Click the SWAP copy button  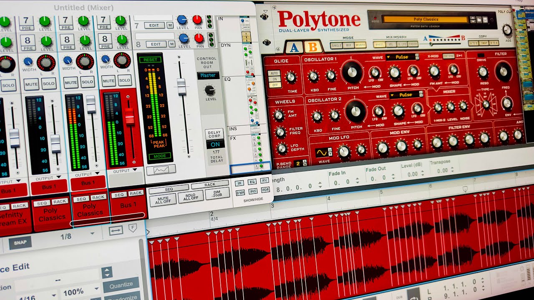484,42
